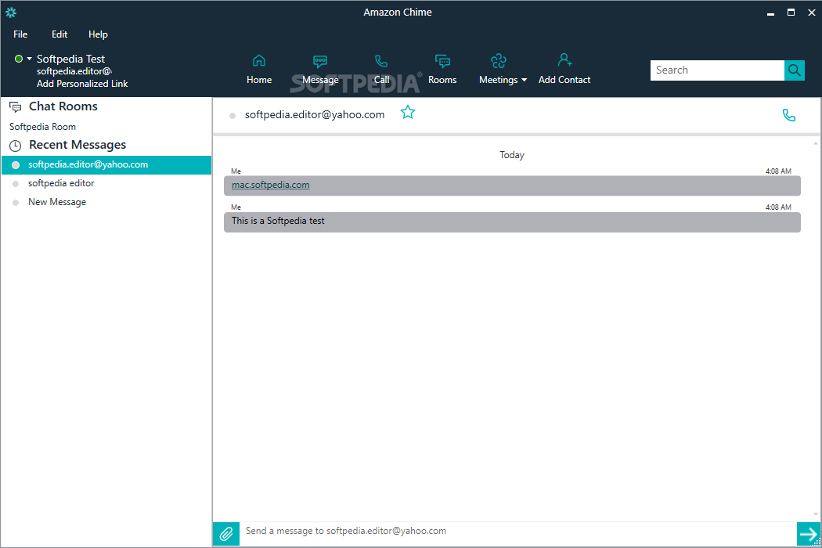Open the Softpedia Room chat room
Screen dimensions: 822x548
(42, 126)
